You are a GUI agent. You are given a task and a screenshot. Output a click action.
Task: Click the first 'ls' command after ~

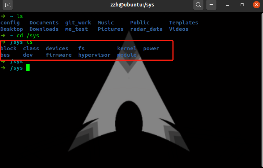[19, 16]
